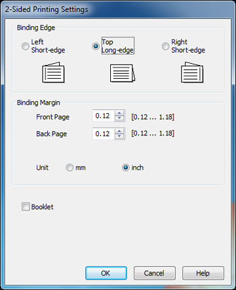236x290 pixels.
Task: Increase Back Page margin with up arrow
Action: pos(119,131)
